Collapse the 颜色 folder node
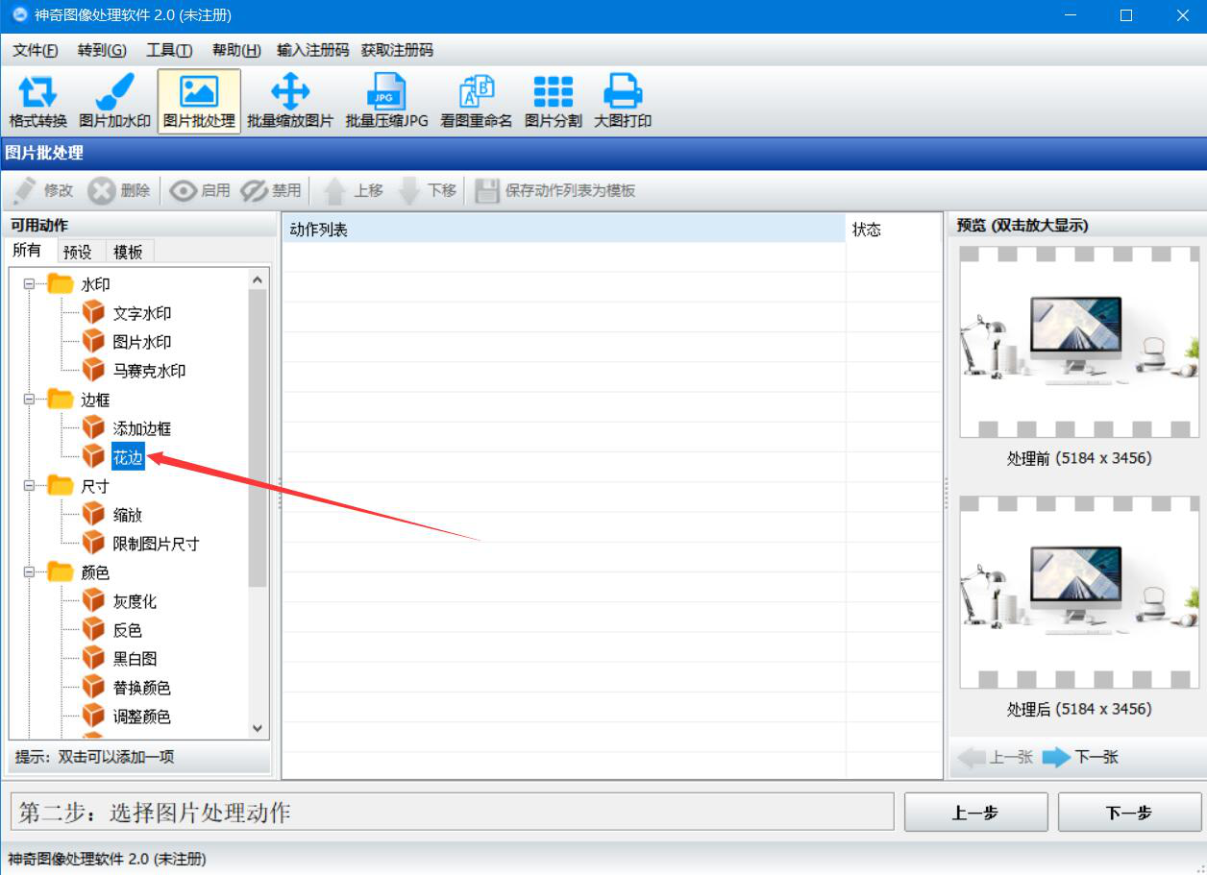Screen dimensions: 1207x875 [30, 572]
